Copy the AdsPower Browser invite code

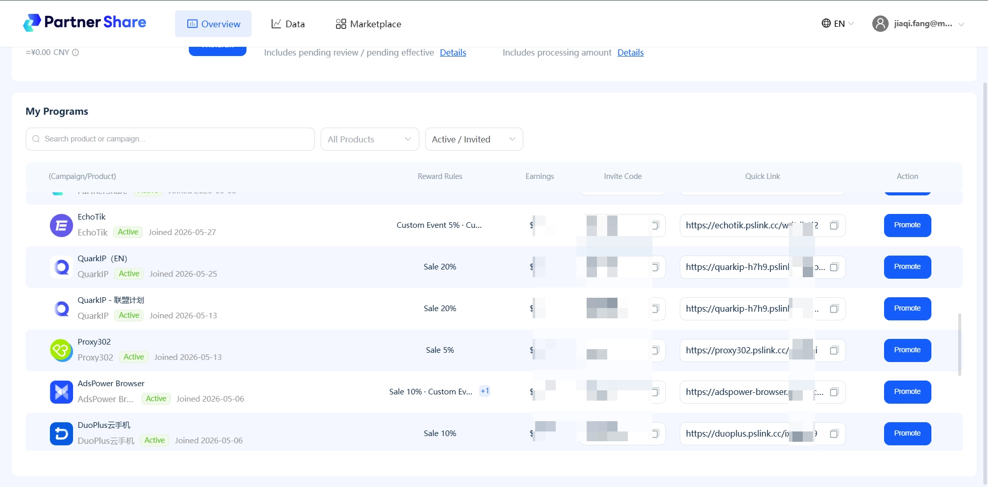(x=656, y=392)
